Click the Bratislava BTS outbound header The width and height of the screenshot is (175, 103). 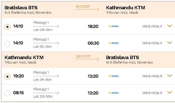[21, 8]
